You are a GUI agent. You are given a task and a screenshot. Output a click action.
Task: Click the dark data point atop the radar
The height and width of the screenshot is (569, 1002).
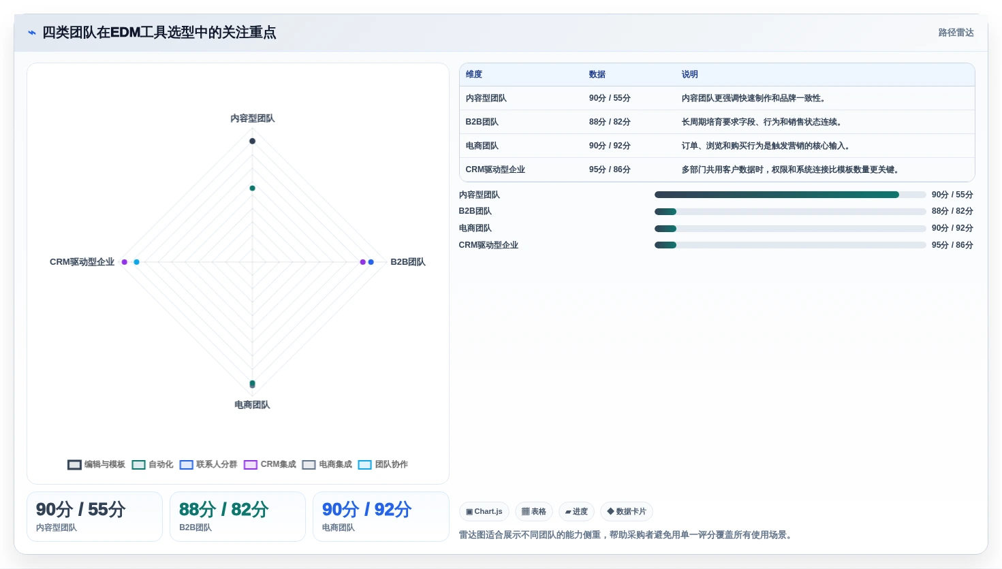(253, 141)
